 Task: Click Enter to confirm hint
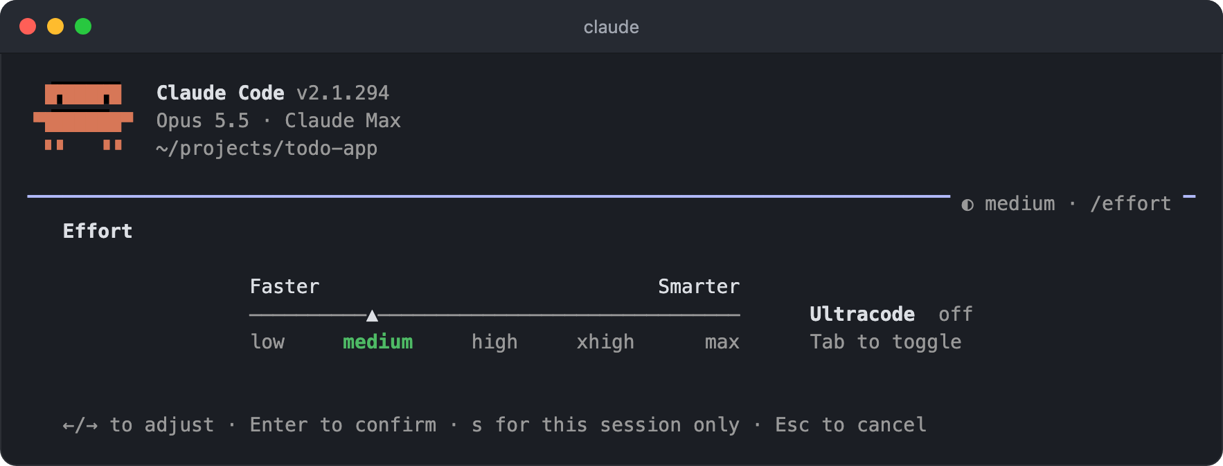coord(343,425)
